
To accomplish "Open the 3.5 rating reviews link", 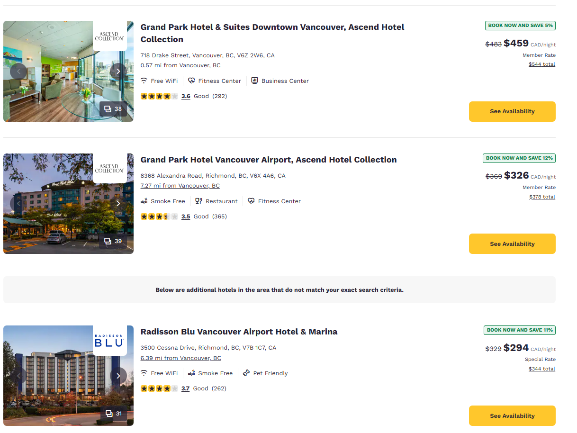I will coord(186,216).
